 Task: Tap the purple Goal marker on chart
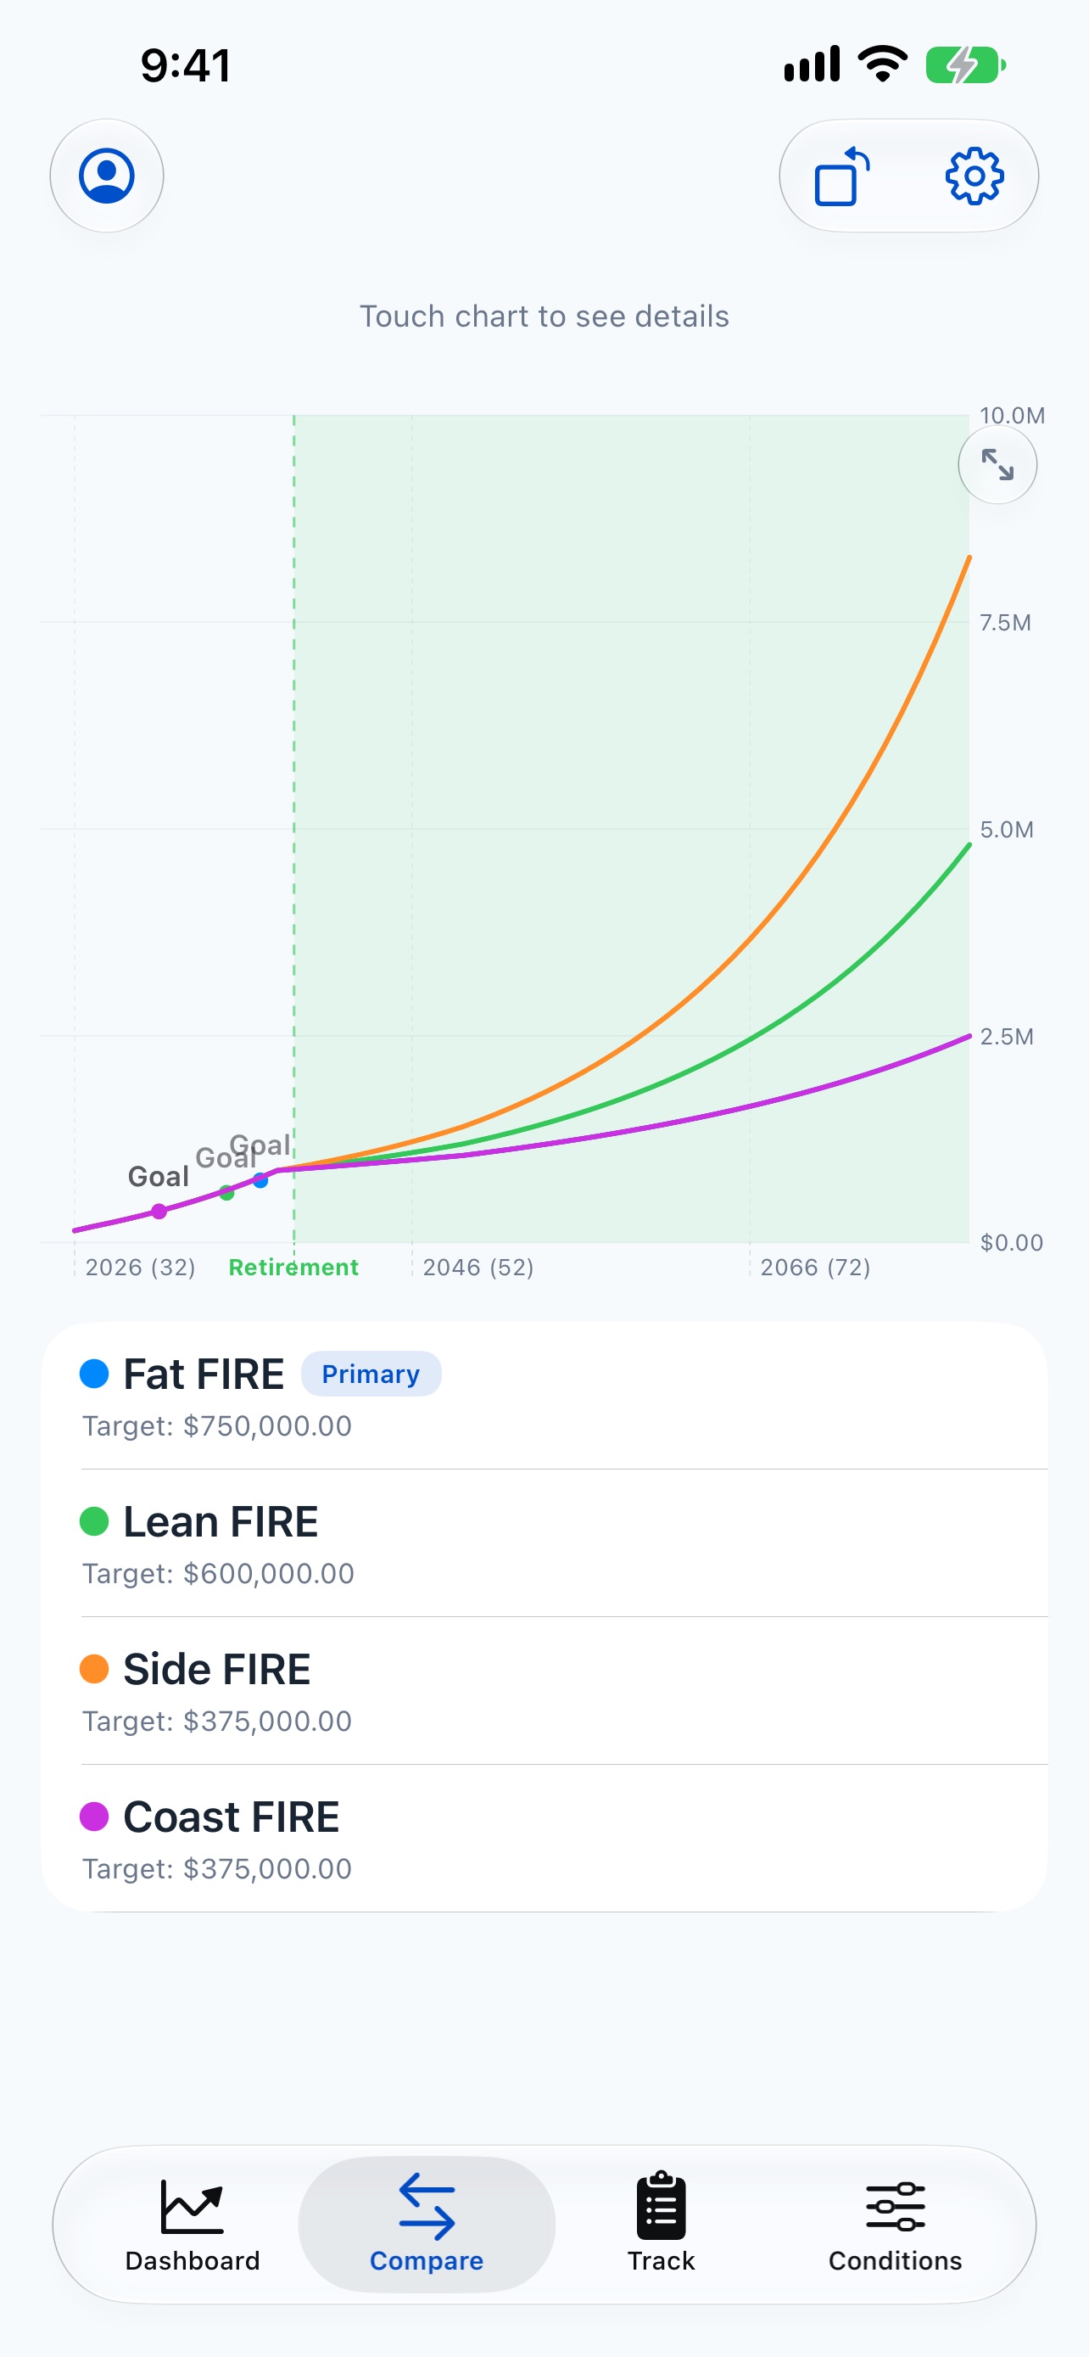click(x=159, y=1212)
